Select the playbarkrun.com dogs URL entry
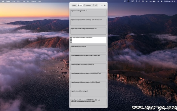Viewport: 177px width, 111px height. point(88,22)
